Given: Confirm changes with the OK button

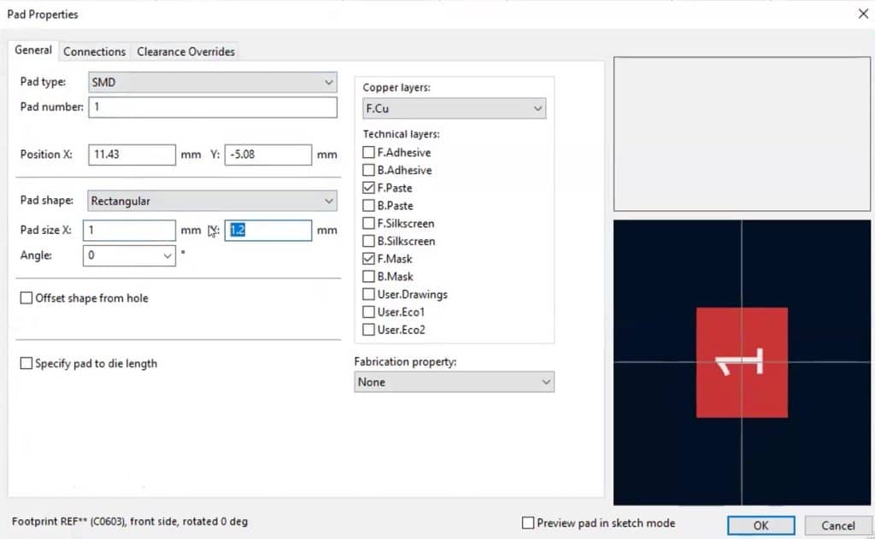Looking at the screenshot, I should (760, 525).
